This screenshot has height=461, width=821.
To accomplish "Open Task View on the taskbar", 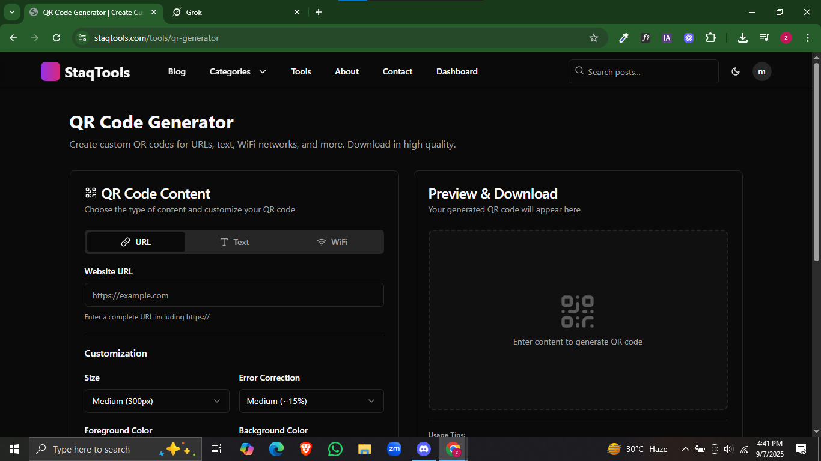I will (x=216, y=449).
